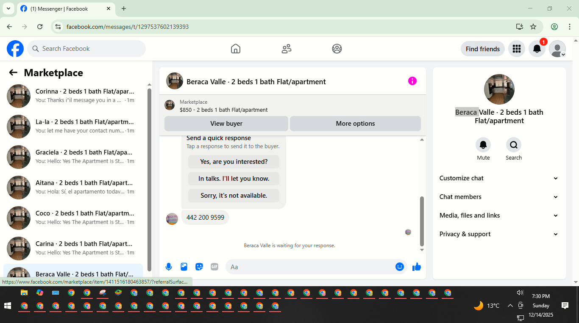Mute the Beraca Valle conversation
Viewport: 579px width, 323px height.
pyautogui.click(x=483, y=145)
